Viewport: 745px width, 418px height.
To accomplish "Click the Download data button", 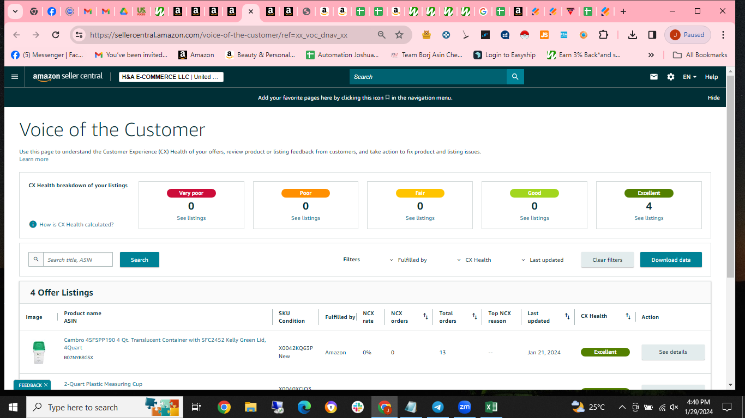I will pos(671,260).
